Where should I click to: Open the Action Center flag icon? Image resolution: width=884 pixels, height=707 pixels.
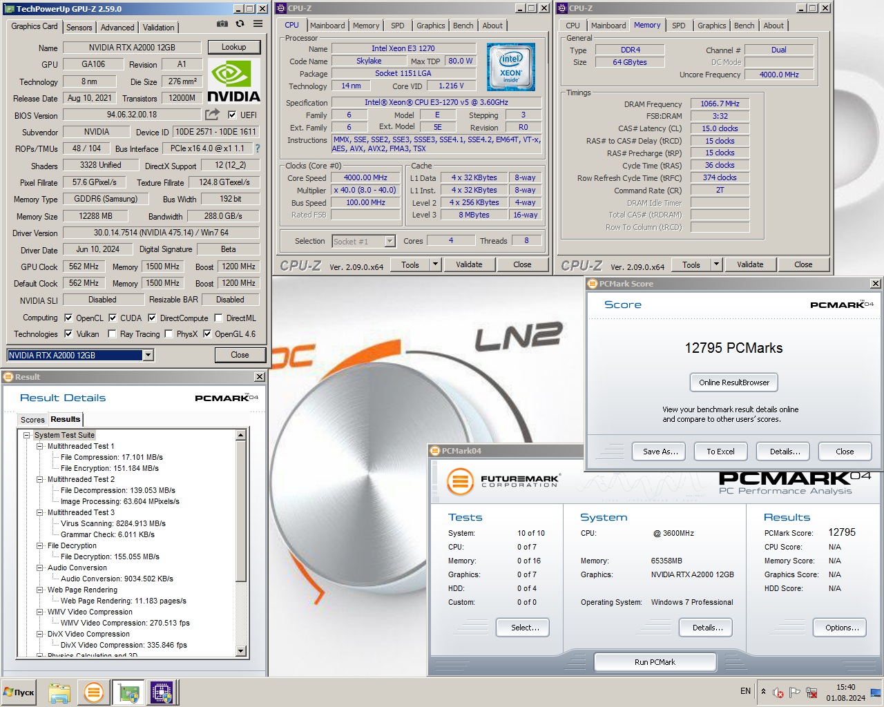coord(795,692)
